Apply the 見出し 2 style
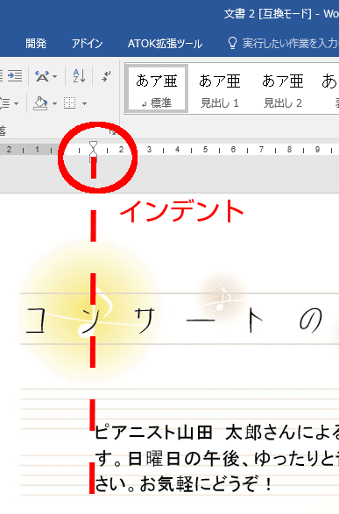The height and width of the screenshot is (514, 339). tap(283, 89)
